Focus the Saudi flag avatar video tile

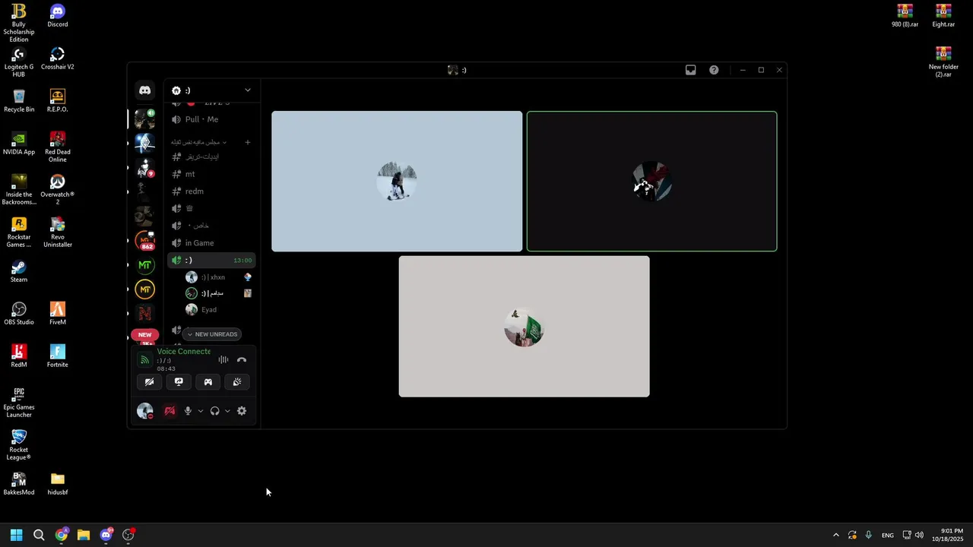524,327
